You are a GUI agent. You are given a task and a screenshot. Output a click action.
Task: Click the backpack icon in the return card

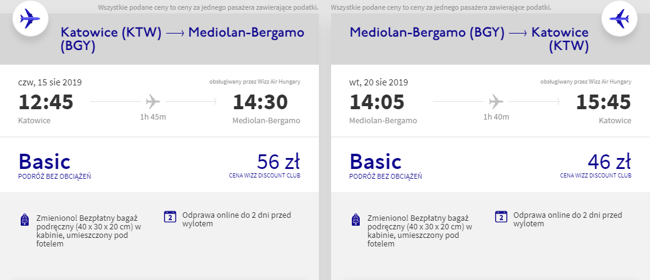click(x=355, y=220)
